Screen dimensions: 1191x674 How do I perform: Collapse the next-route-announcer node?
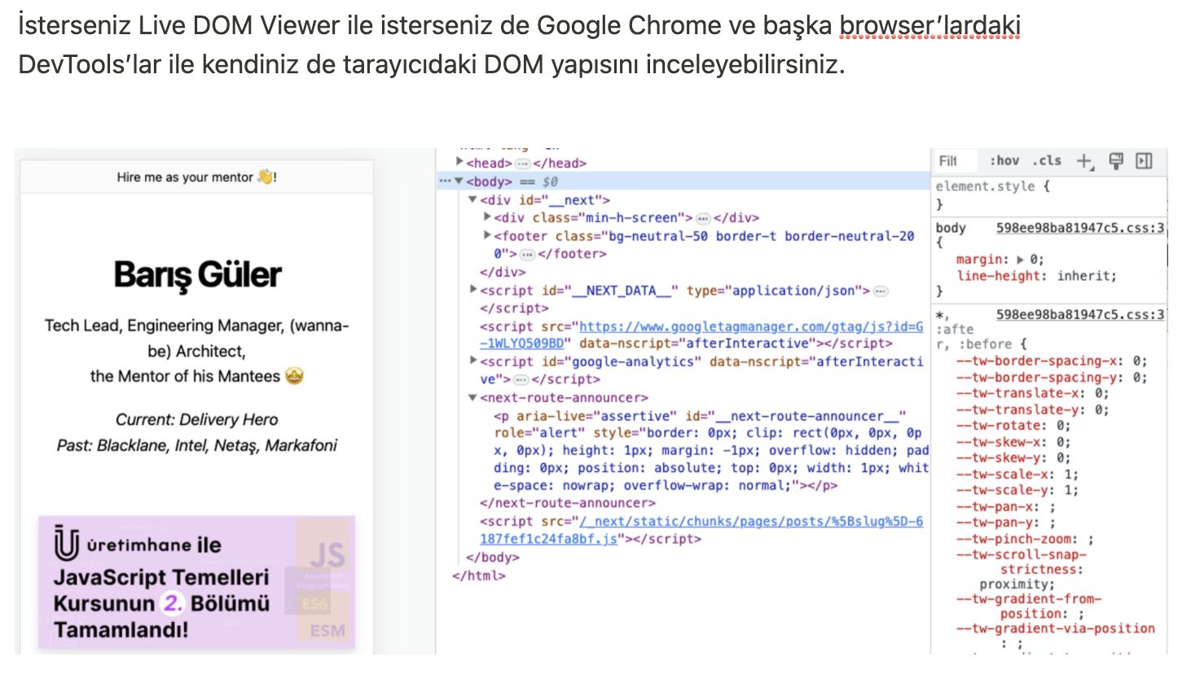(x=472, y=397)
